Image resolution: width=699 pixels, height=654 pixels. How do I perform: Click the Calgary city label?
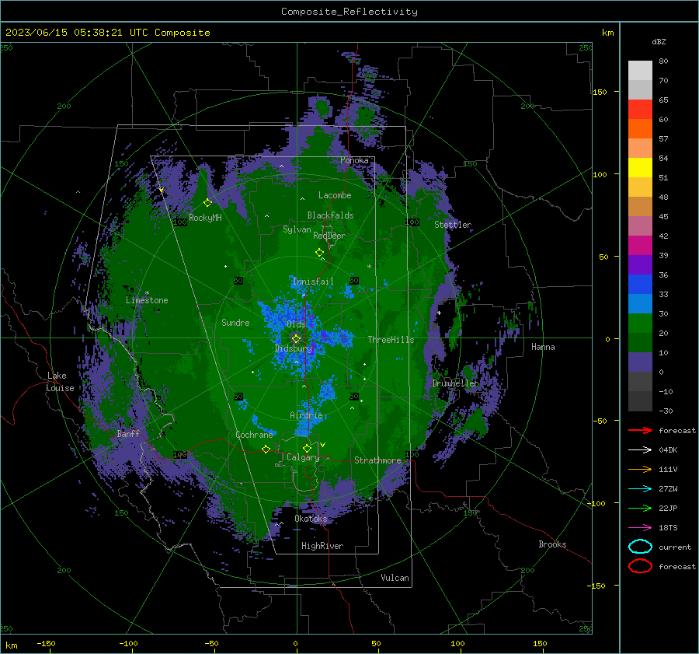coord(303,457)
